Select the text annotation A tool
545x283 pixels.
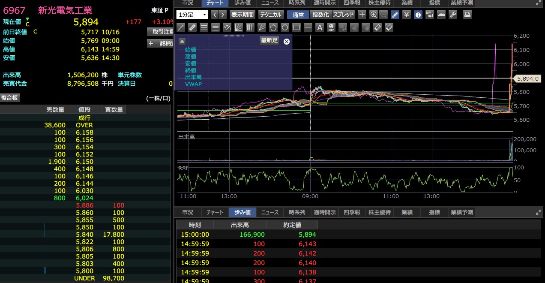(320, 27)
